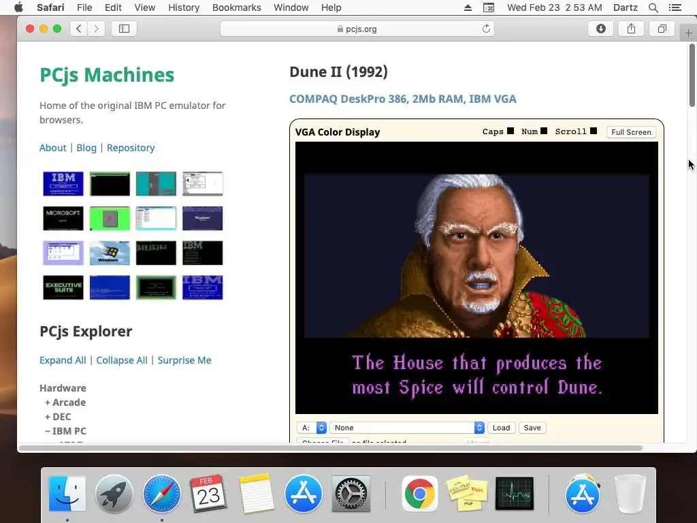Open Notes from the Dock
The height and width of the screenshot is (523, 697).
point(256,494)
